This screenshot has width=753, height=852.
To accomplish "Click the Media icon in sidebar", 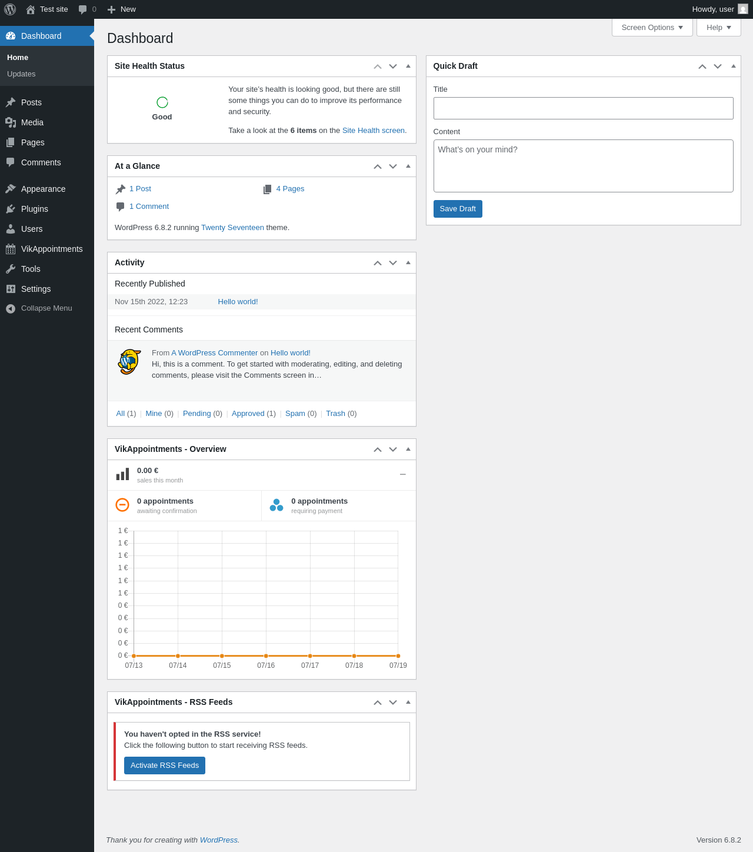I will (x=11, y=122).
